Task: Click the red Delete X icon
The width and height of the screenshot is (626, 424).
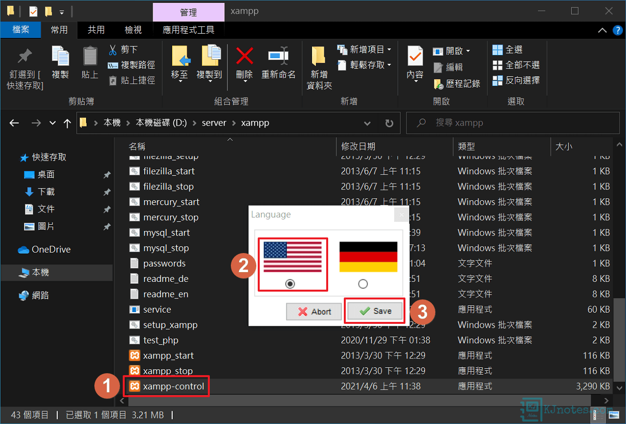Action: point(244,56)
